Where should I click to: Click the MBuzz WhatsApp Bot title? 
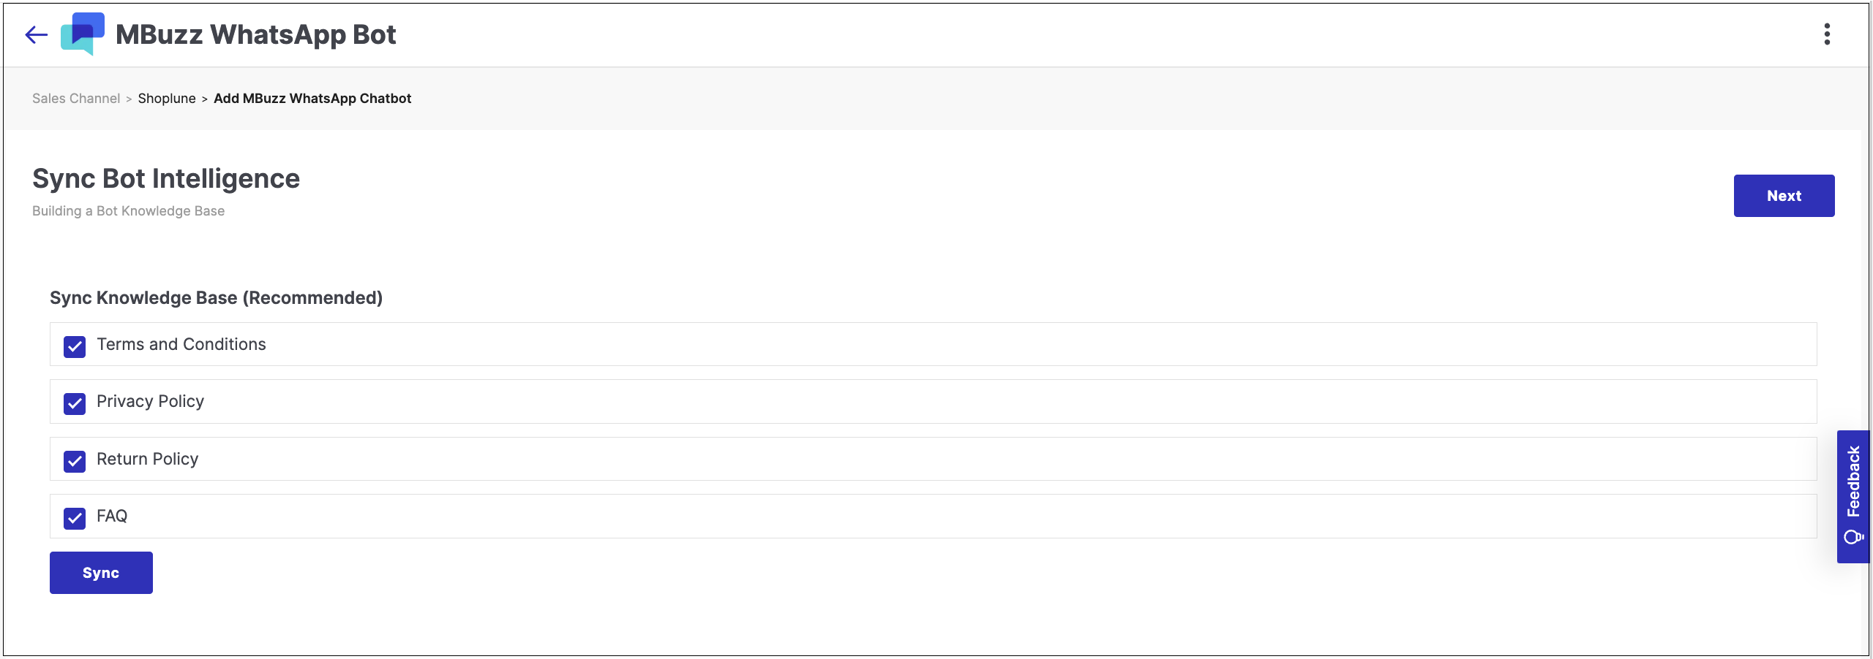coord(256,34)
